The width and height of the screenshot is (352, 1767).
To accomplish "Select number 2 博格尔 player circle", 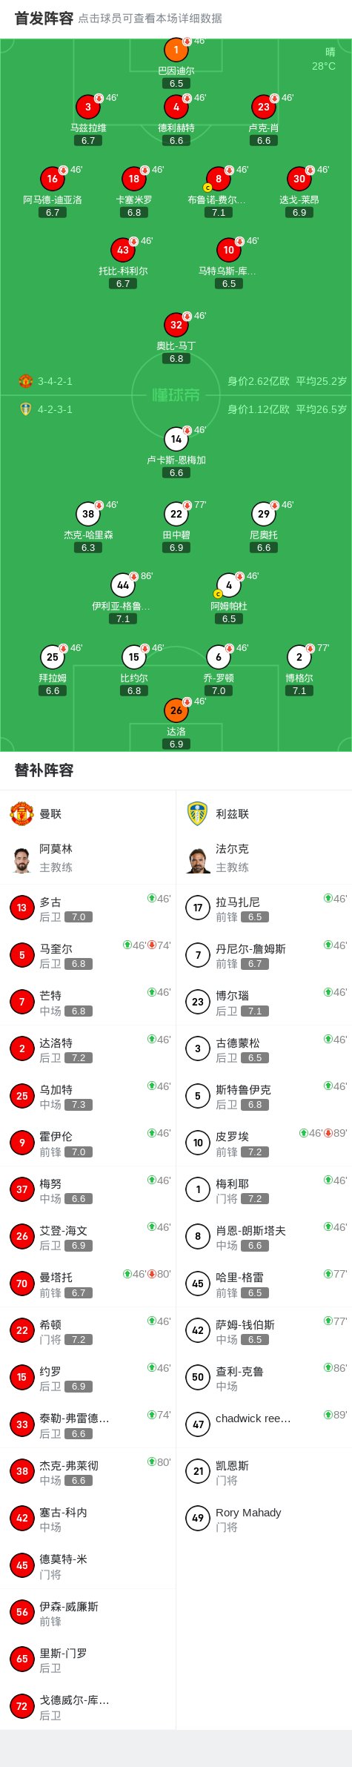I will point(299,657).
